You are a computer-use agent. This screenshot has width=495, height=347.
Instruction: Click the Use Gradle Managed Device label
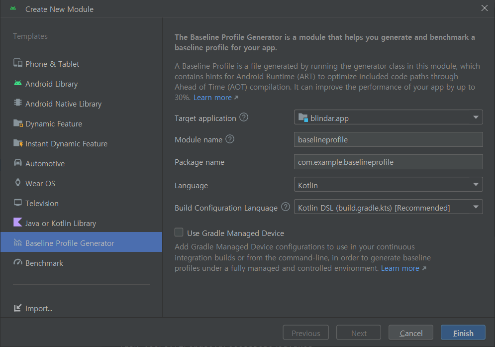[235, 233]
